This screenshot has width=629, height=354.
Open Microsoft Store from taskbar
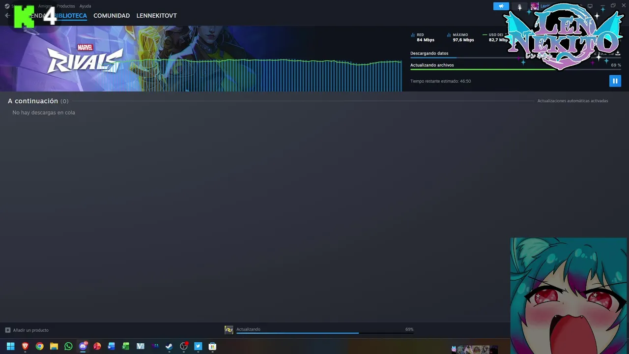212,346
